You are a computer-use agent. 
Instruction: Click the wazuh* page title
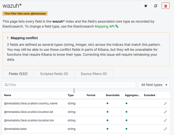(x=12, y=6)
